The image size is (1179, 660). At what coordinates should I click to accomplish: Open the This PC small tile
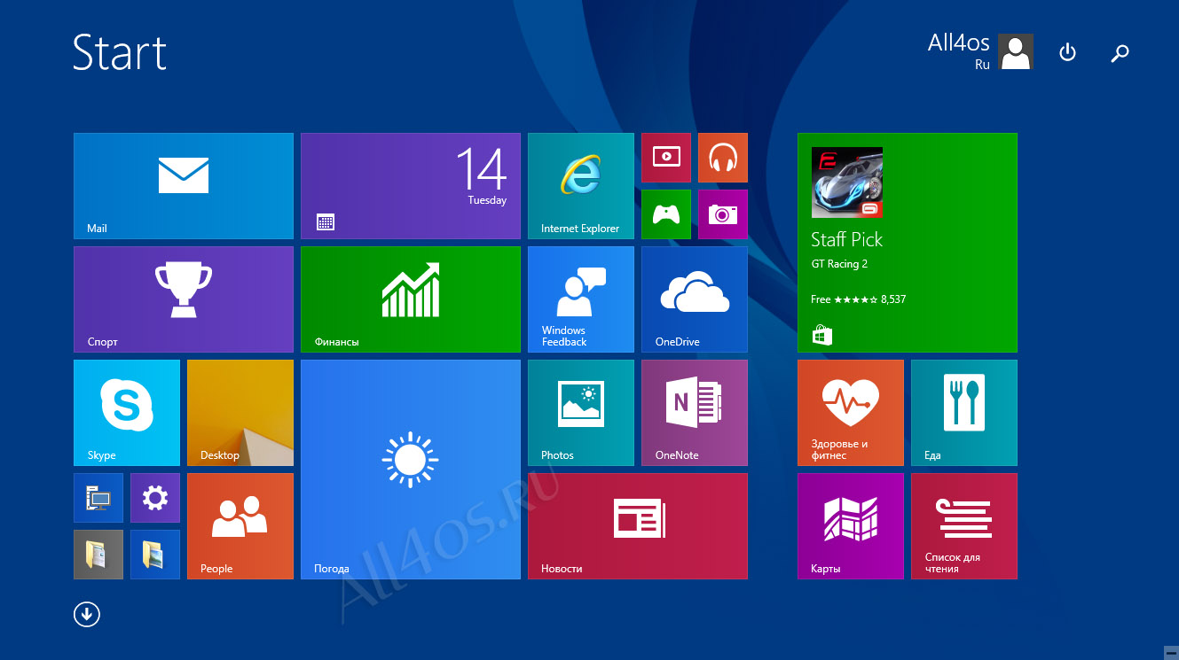(x=98, y=498)
